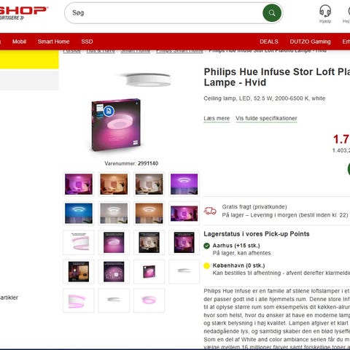Select the first pink living room thumbnail
350x350 pixels.
[79, 184]
